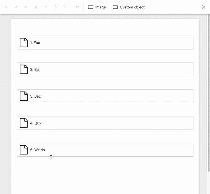Image resolution: width=210 pixels, height=194 pixels.
Task: Insert an Image block
Action: 97,7
